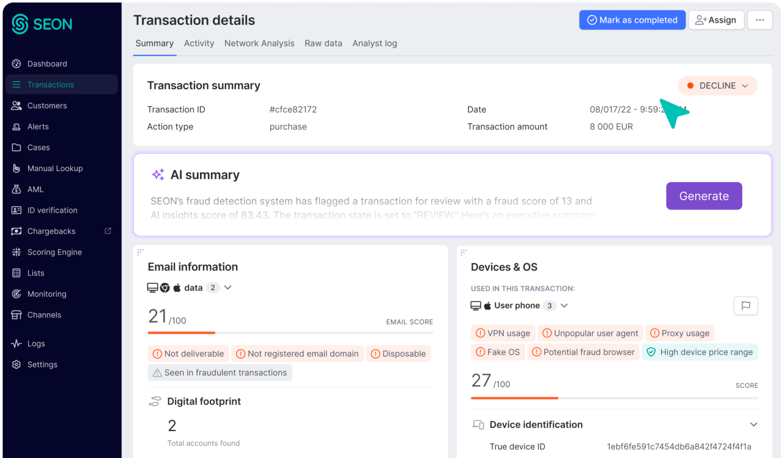Switch to the Network Analysis tab
Image resolution: width=784 pixels, height=458 pixels.
click(x=259, y=43)
